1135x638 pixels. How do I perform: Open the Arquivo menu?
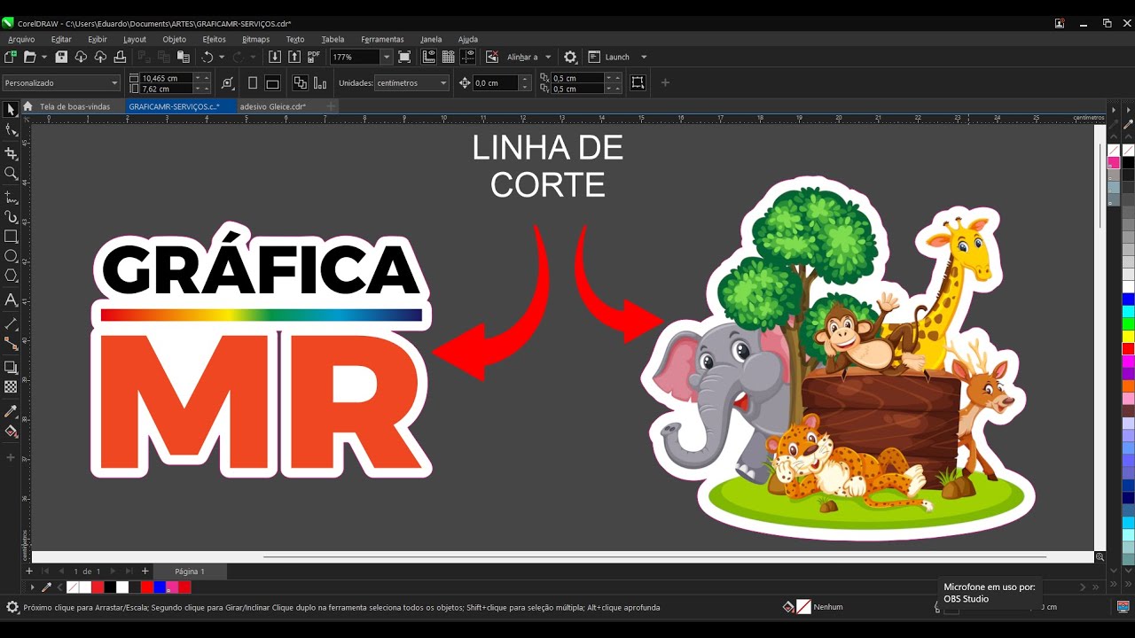click(x=21, y=39)
